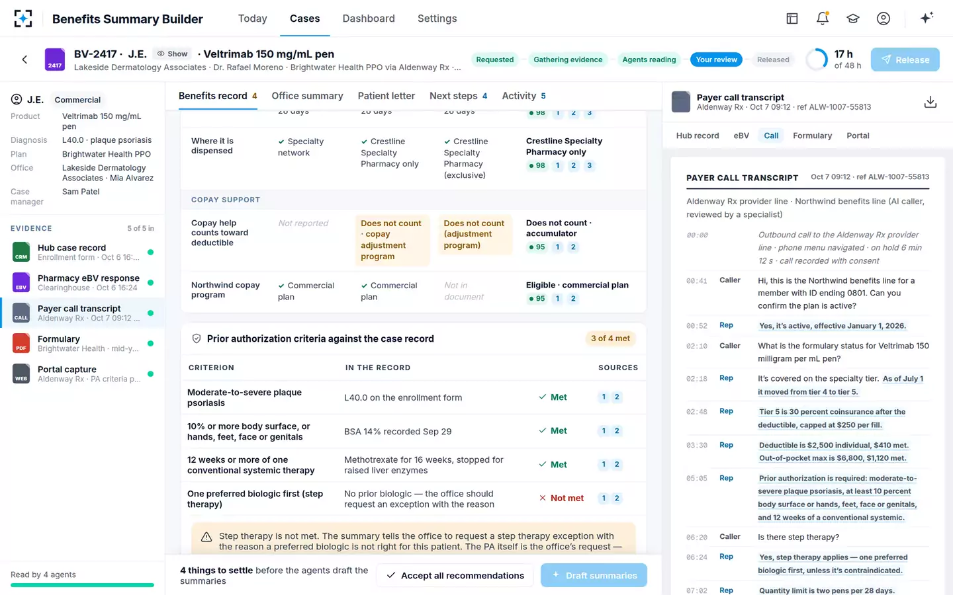Download the payer call transcript
The image size is (953, 595).
tap(930, 102)
